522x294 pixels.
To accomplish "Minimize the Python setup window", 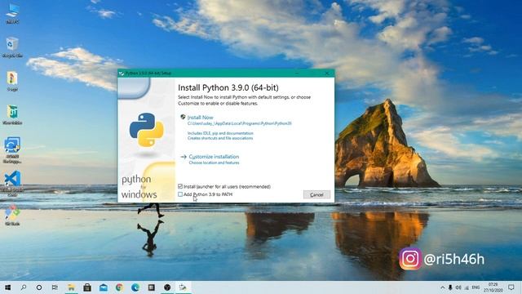I will 297,73.
